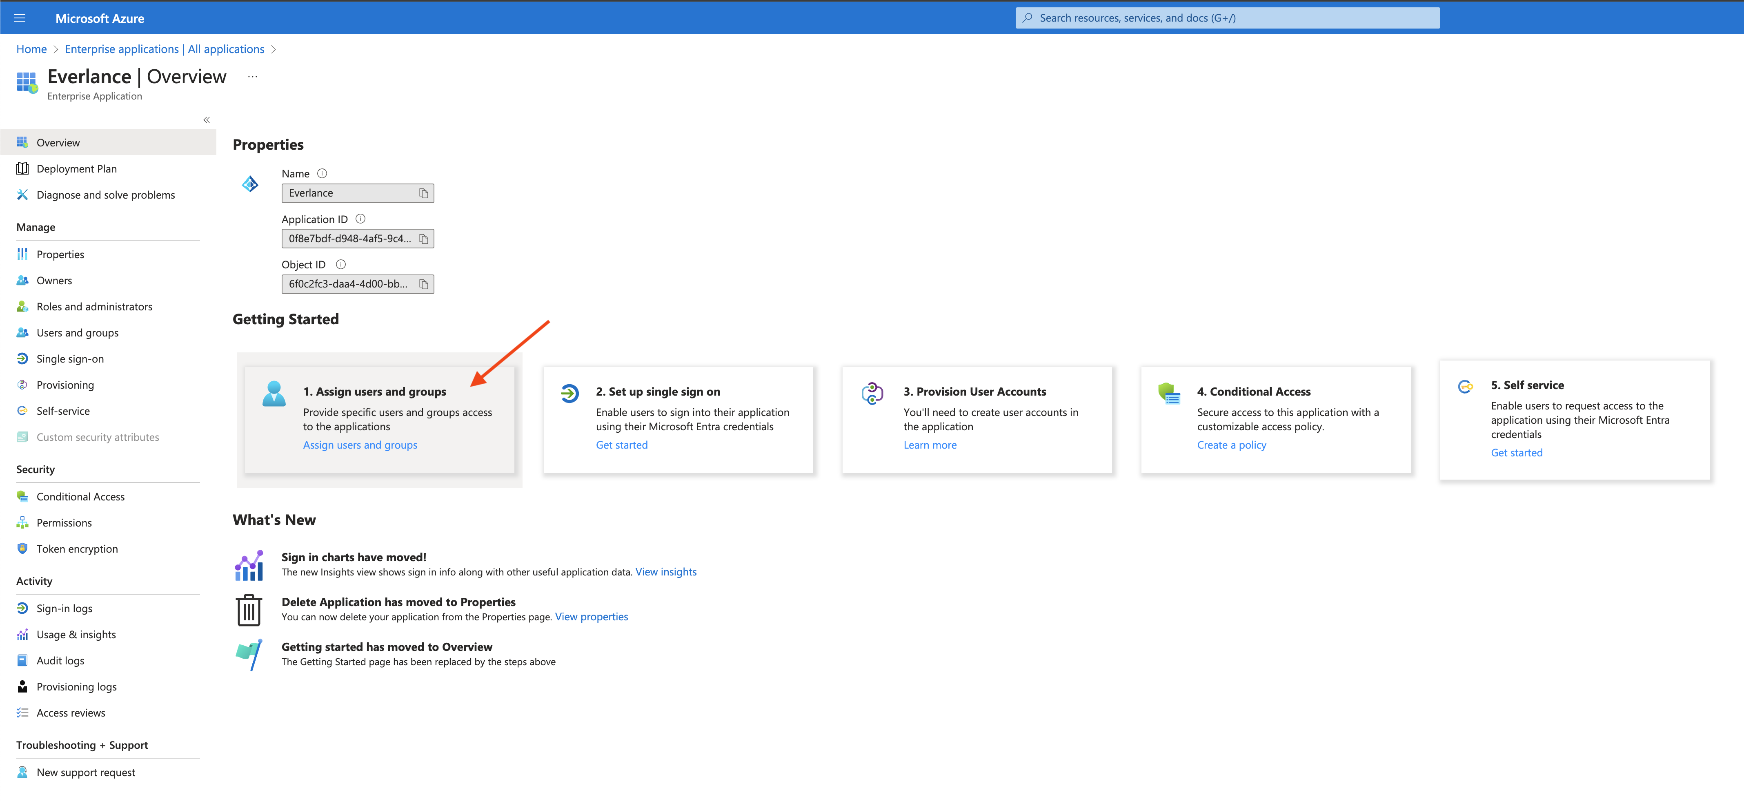
Task: Click the Conditional Access shield card icon
Action: pyautogui.click(x=1168, y=393)
